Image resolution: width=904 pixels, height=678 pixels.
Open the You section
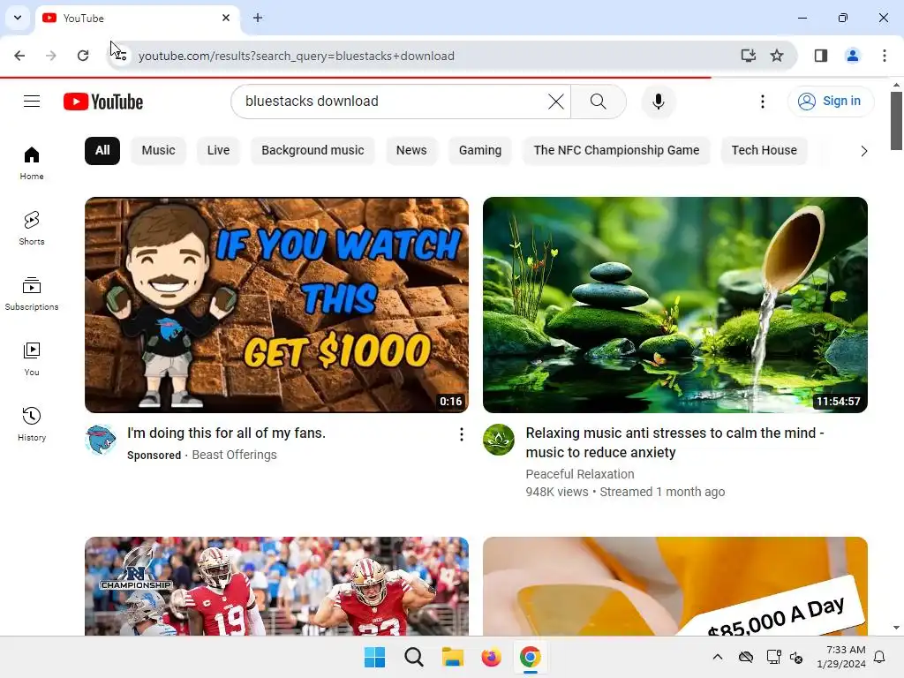coord(32,358)
